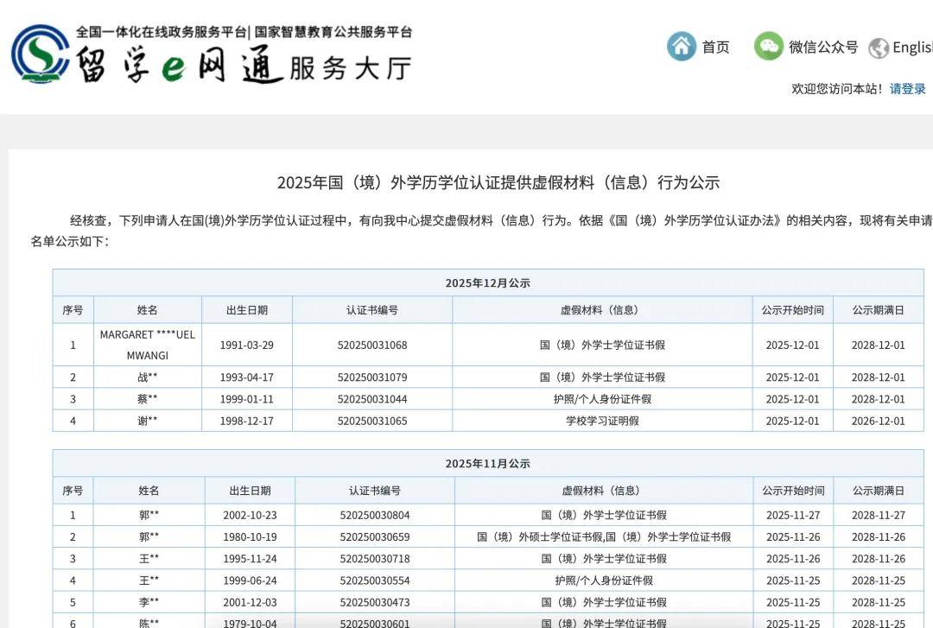Image resolution: width=933 pixels, height=628 pixels.
Task: Click certificate number 520250031079
Action: 371,377
